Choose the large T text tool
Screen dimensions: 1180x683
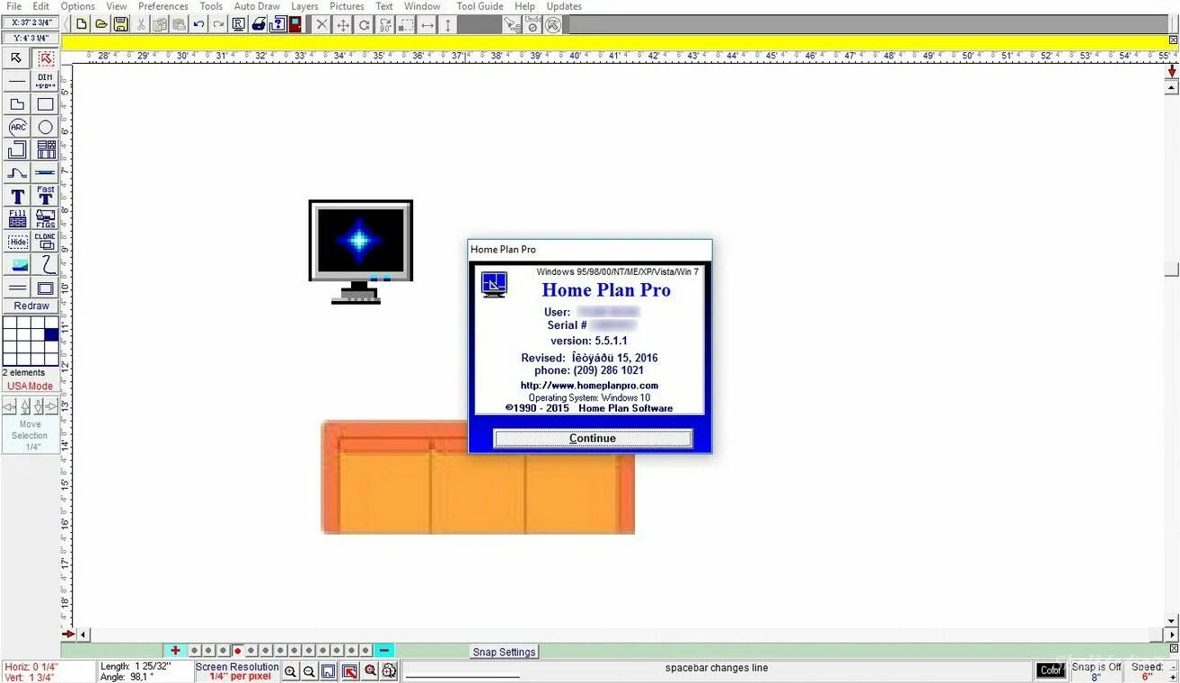click(17, 196)
